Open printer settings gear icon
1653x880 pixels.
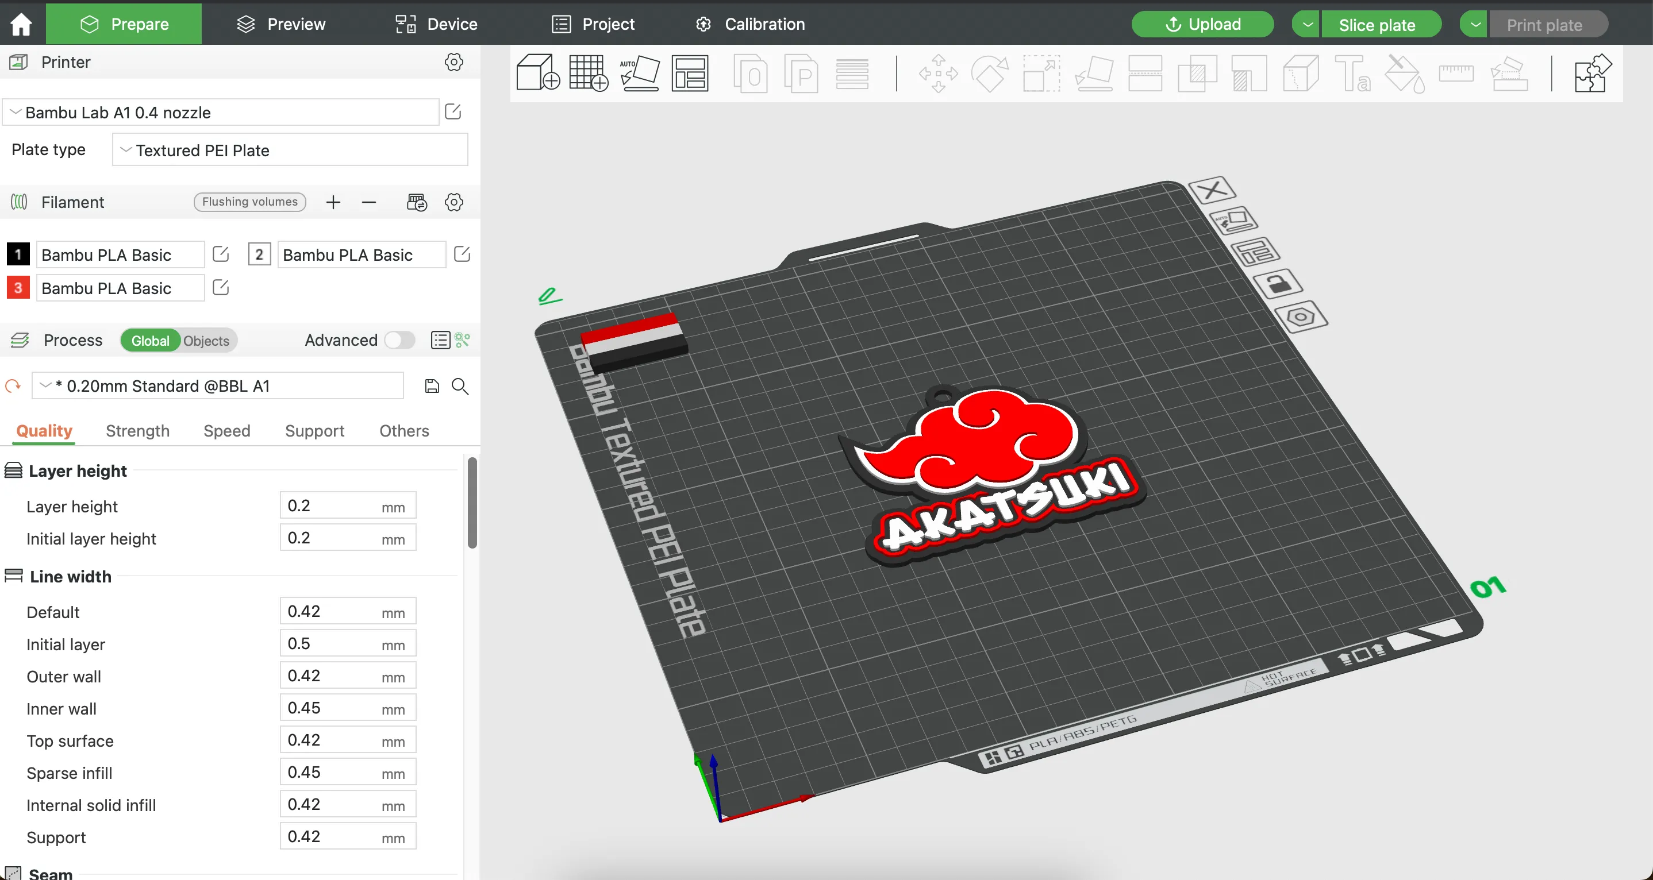click(x=453, y=62)
